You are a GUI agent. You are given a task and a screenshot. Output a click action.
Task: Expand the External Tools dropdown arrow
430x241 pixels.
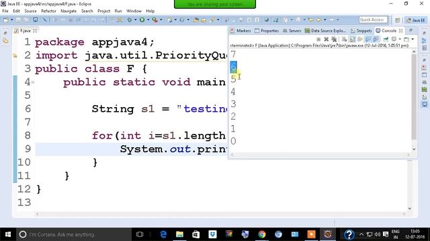click(161, 19)
